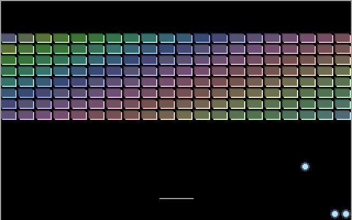Viewport: 352px width, 220px height.
Task: Select the second brick in the top row
Action: click(x=26, y=38)
